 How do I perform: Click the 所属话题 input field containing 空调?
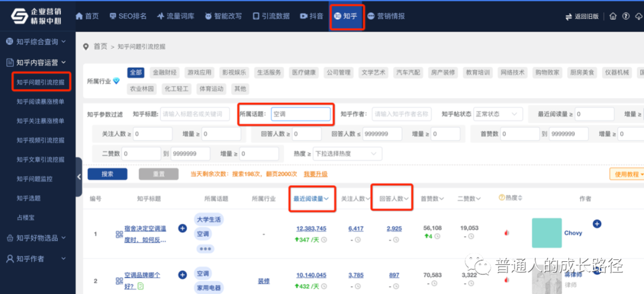point(301,114)
